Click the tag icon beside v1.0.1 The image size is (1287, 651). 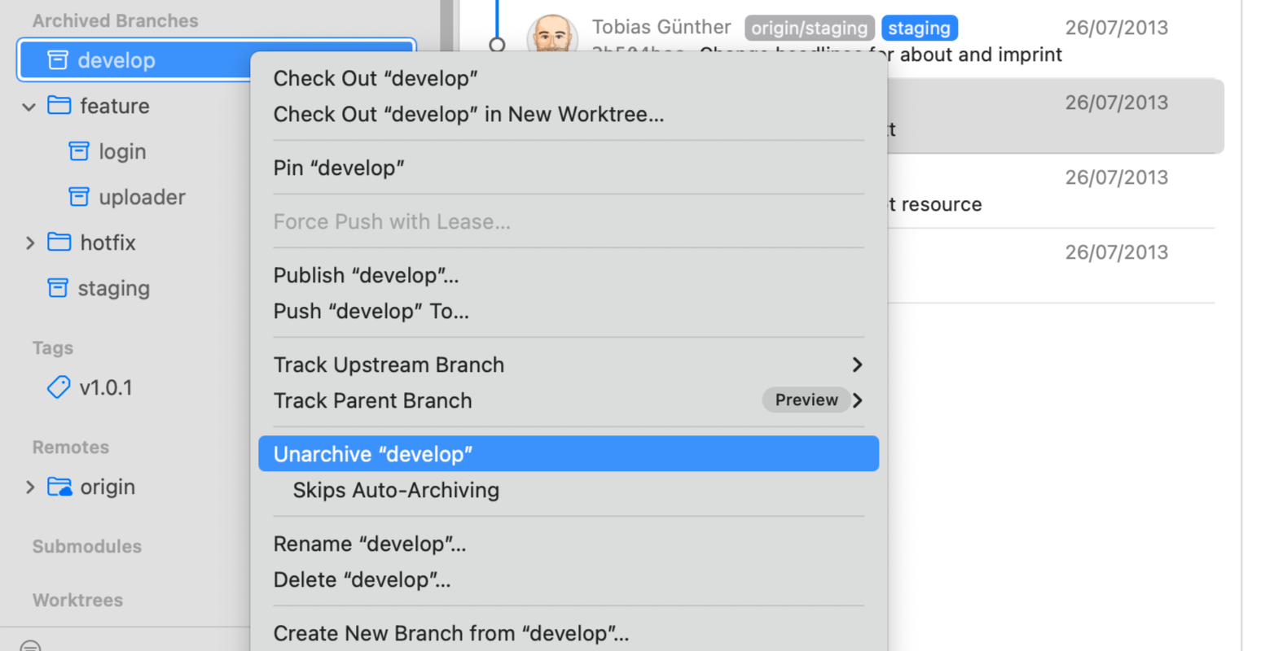pyautogui.click(x=58, y=388)
